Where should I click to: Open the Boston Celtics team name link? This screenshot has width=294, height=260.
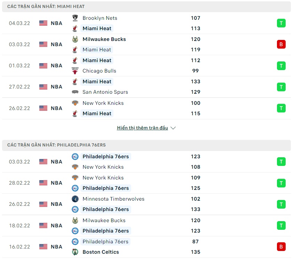(101, 252)
